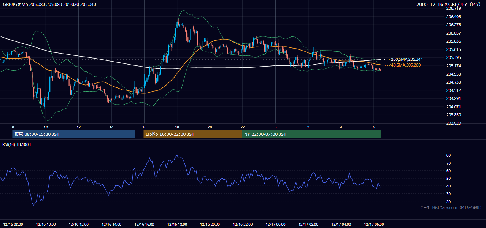Click RSI scale level 50
Viewport: 486px width, 228px height.
pos(448,178)
